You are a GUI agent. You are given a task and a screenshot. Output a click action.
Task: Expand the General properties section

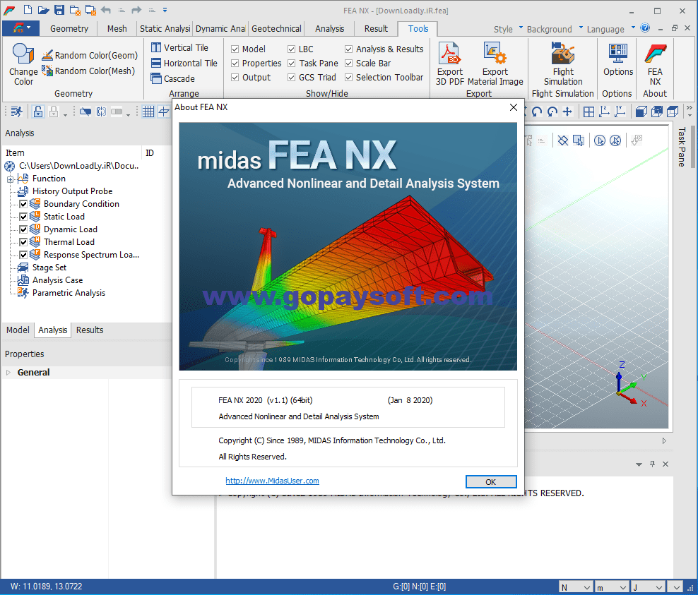(8, 372)
